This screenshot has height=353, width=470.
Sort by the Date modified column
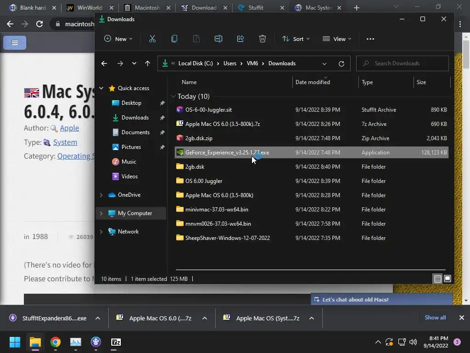tap(313, 82)
